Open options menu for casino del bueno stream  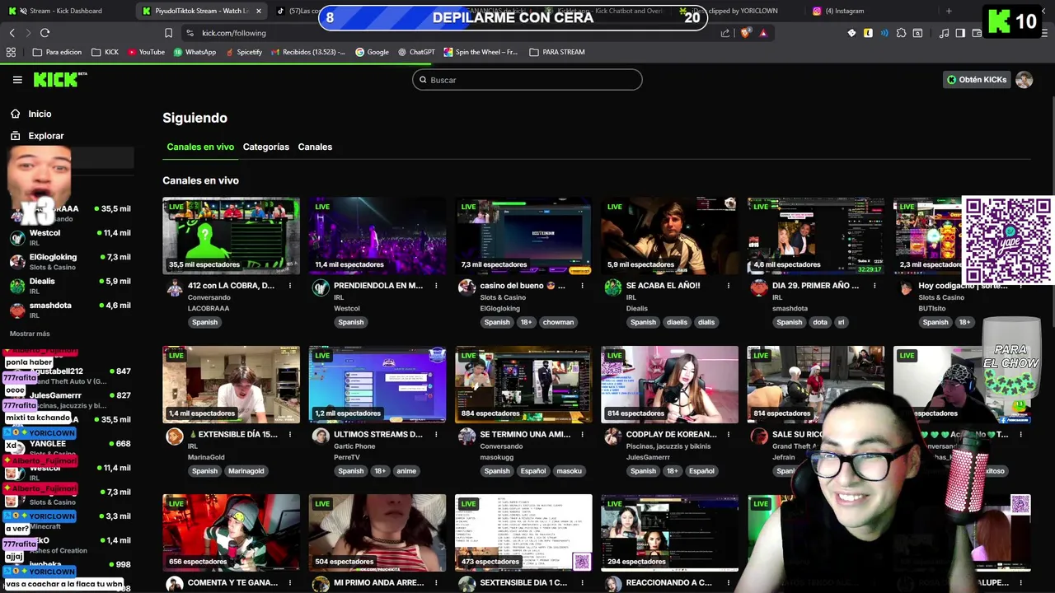582,286
